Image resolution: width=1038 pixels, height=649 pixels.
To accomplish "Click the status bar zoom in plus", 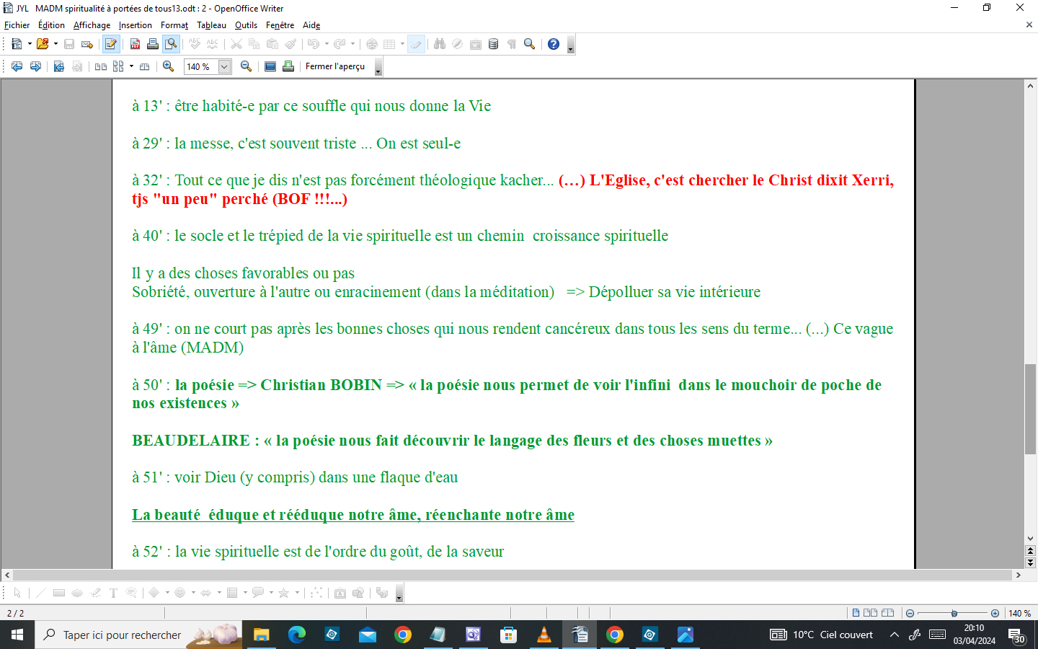I will pos(995,614).
